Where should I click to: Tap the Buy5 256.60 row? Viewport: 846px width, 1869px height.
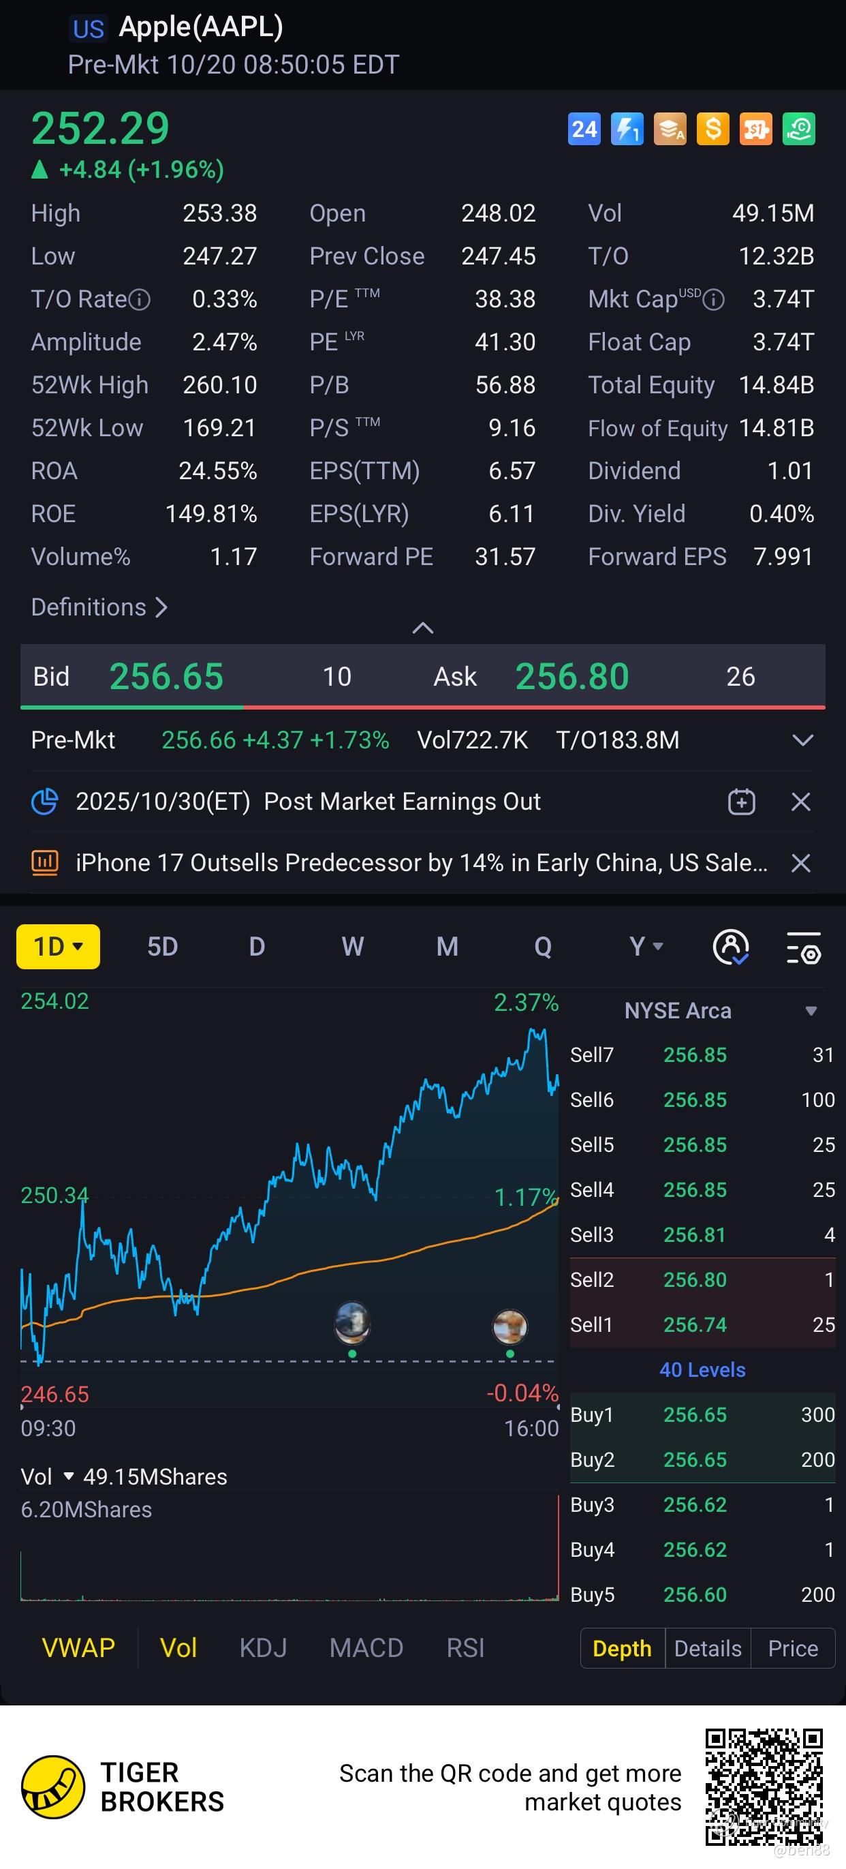pyautogui.click(x=702, y=1595)
